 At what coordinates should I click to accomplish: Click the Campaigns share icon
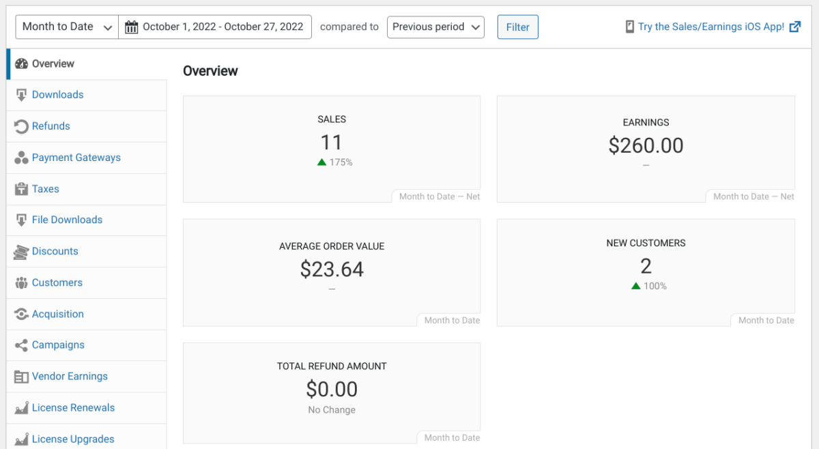[x=21, y=345]
